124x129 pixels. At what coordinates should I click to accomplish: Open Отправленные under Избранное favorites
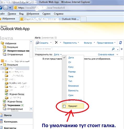point(15,54)
